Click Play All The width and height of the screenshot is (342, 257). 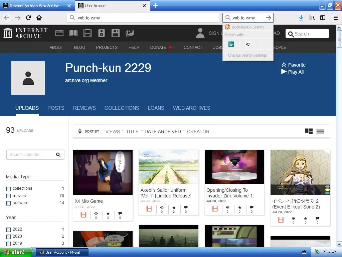(292, 72)
